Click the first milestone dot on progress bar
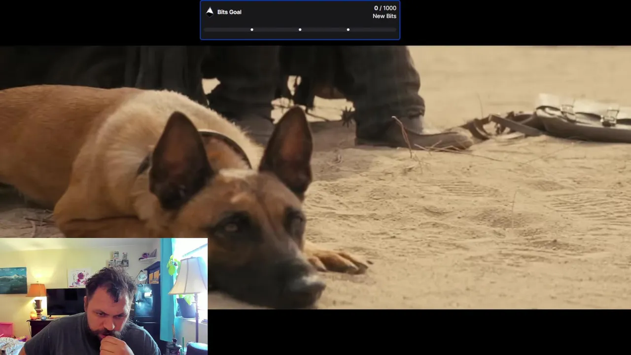631x355 pixels. (x=252, y=30)
